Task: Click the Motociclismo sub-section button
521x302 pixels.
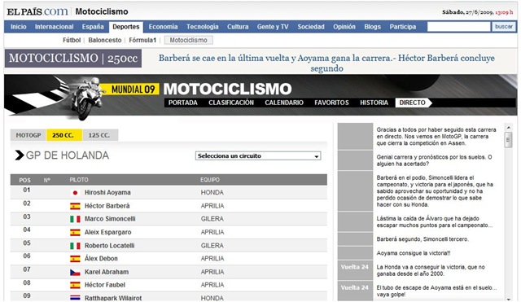Action: click(188, 40)
